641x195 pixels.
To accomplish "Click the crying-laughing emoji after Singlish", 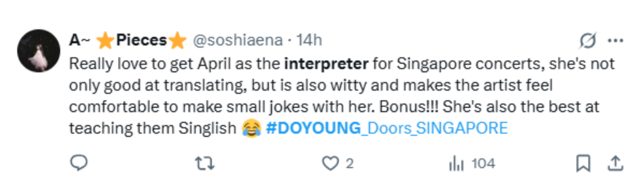I will pyautogui.click(x=252, y=128).
